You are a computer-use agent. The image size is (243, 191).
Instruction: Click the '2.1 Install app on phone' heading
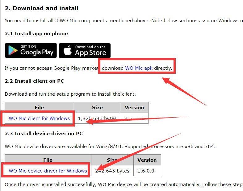[36, 33]
